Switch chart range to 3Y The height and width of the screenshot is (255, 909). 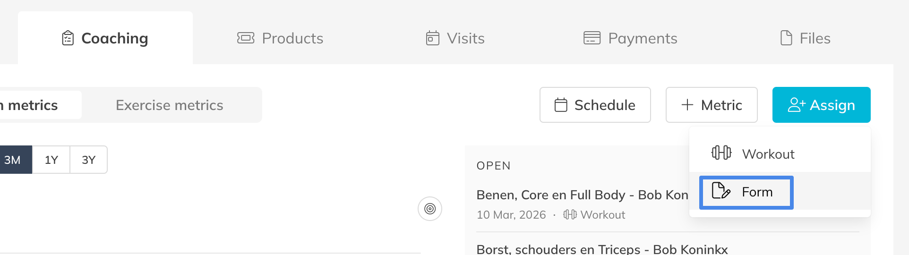88,160
